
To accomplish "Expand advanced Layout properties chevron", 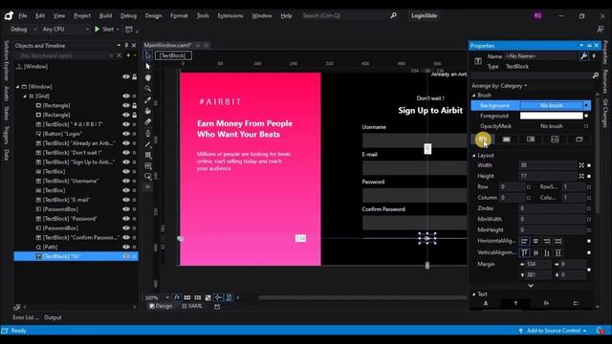I will click(x=531, y=286).
